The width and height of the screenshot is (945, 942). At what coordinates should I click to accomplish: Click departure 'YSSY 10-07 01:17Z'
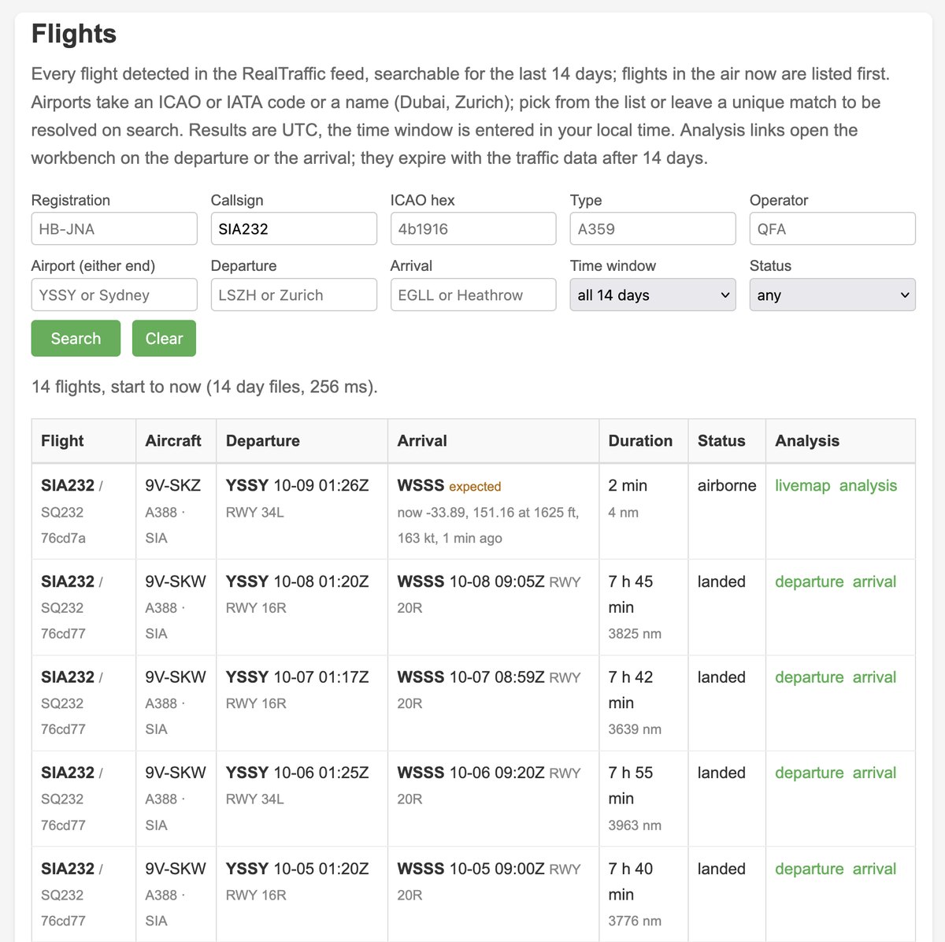coord(298,677)
